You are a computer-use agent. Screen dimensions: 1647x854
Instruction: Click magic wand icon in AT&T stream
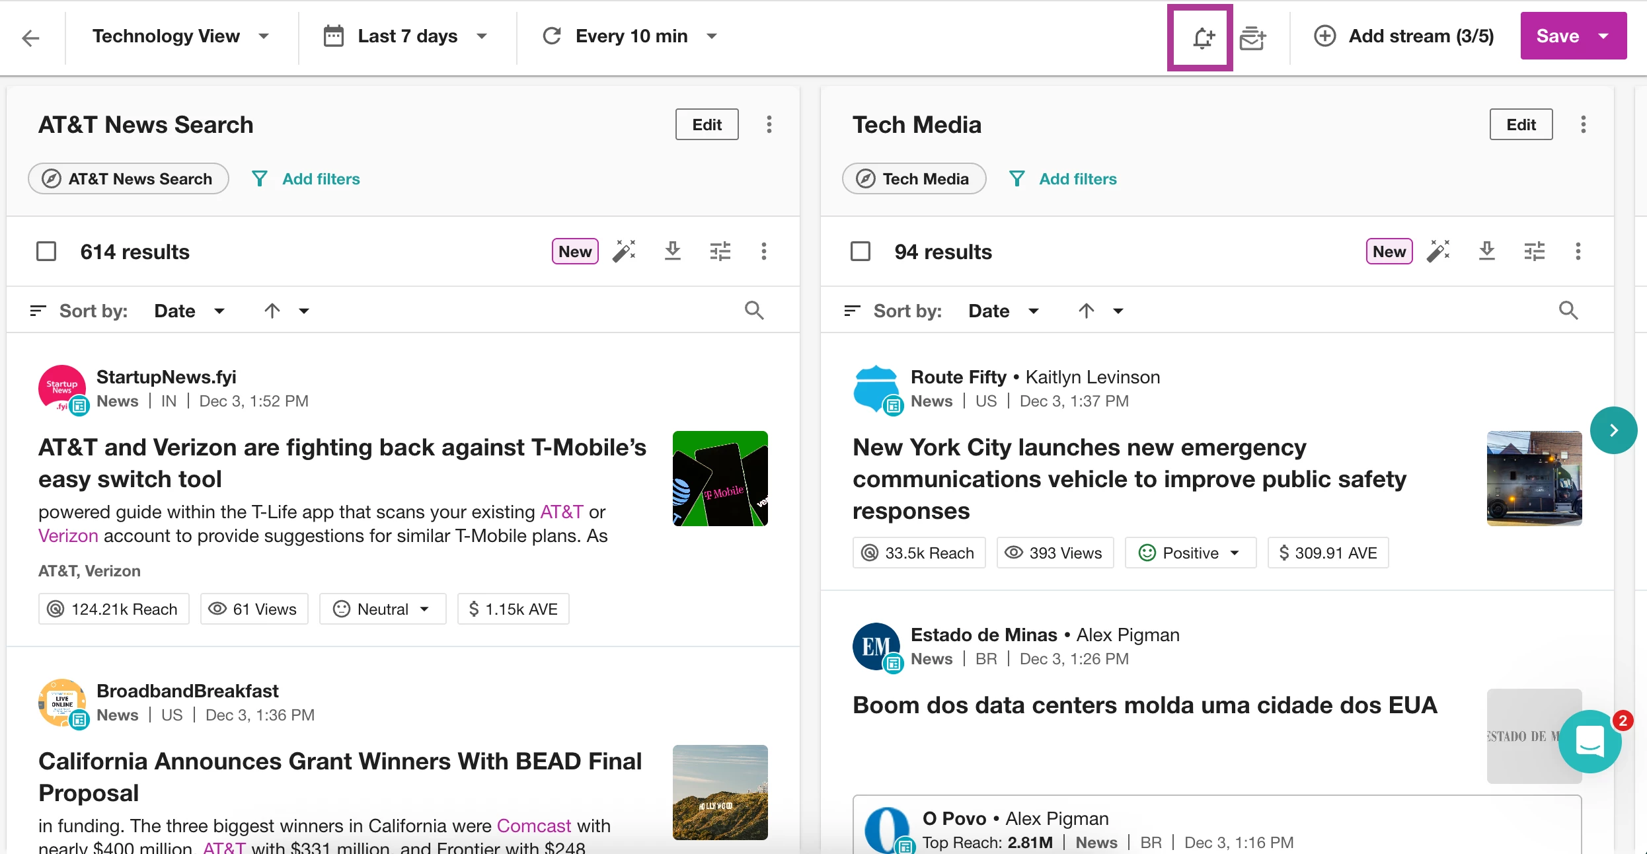[x=623, y=251]
